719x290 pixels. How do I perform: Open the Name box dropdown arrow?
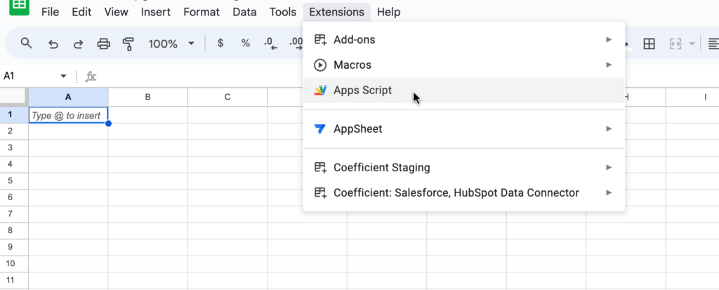63,76
